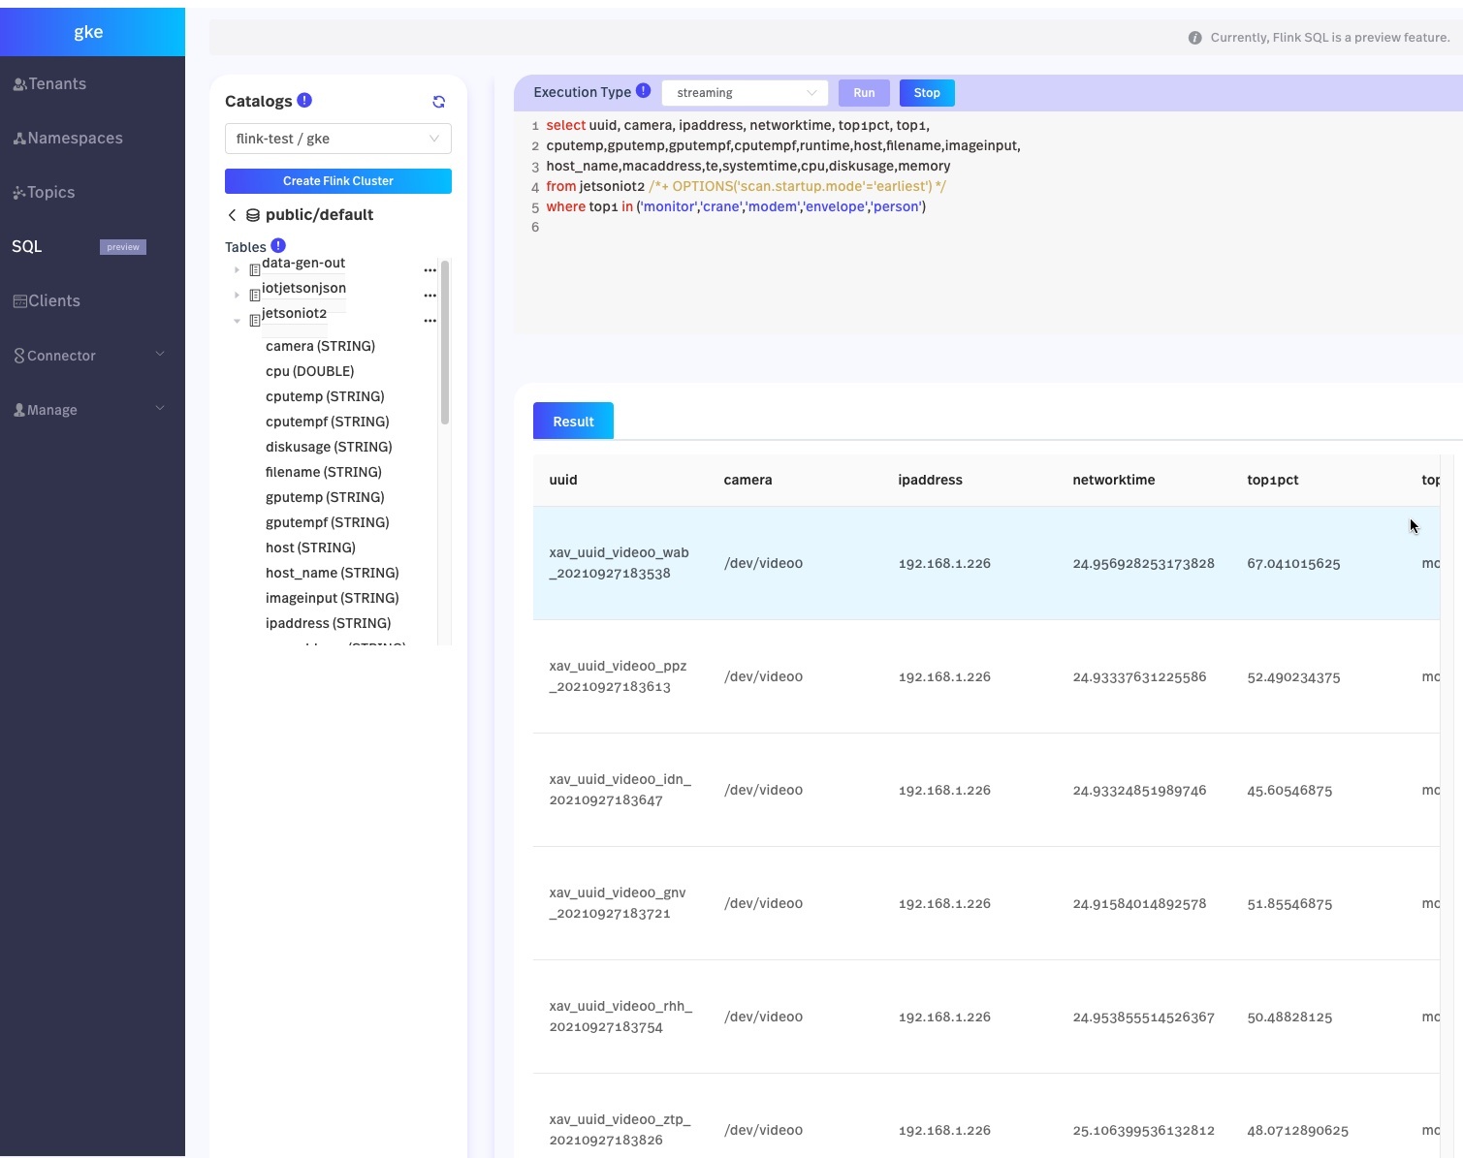Click the Execution Type info icon
Viewport: 1463px width, 1158px height.
tap(643, 91)
